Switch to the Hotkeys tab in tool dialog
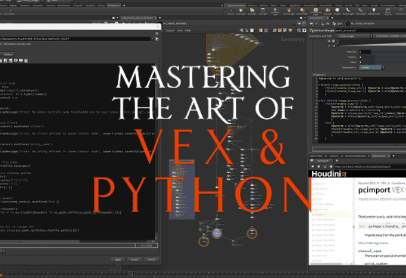The height and width of the screenshot is (278, 406). (8, 55)
